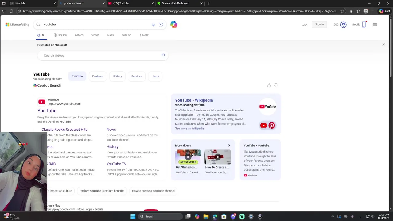This screenshot has height=221, width=393.
Task: Show hidden system tray icons chevron
Action: pos(332,216)
